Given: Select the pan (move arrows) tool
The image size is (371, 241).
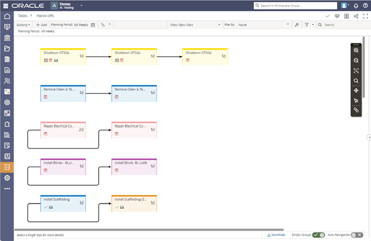Looking at the screenshot, I should 356,90.
